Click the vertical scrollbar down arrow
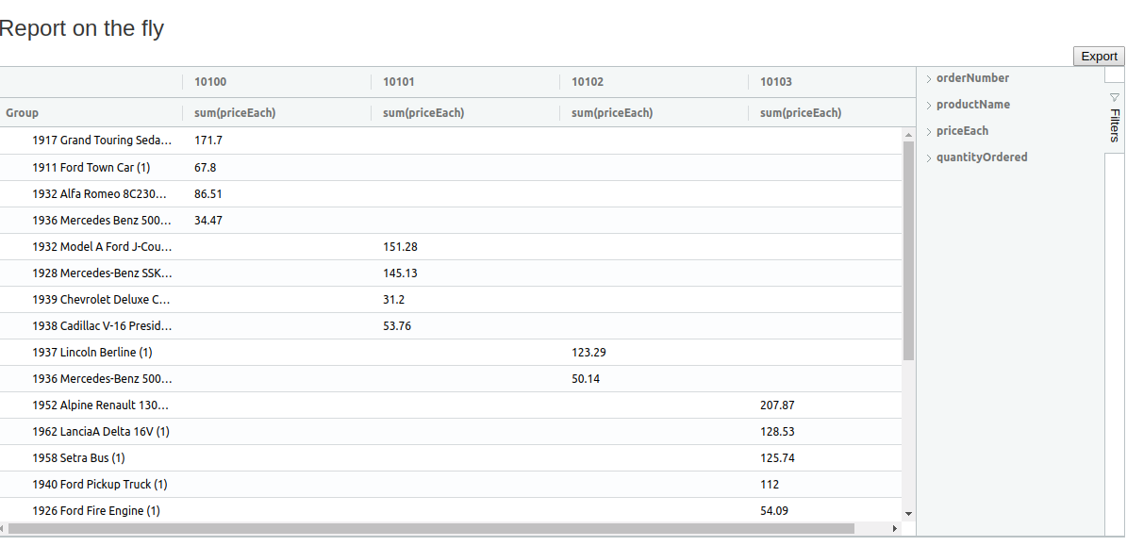 pos(908,514)
